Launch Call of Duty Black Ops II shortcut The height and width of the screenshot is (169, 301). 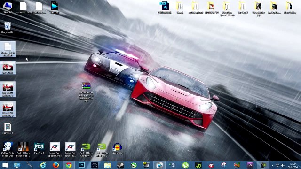[x=23, y=149]
